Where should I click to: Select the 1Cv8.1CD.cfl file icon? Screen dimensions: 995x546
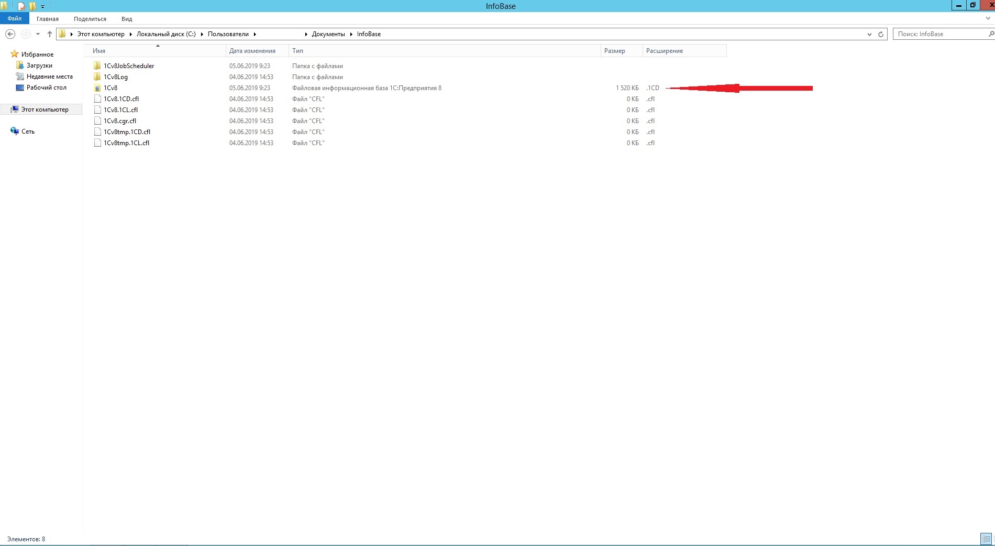97,99
